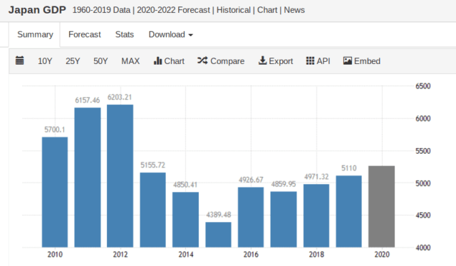Click the Embed image icon
This screenshot has width=456, height=266.
(347, 60)
